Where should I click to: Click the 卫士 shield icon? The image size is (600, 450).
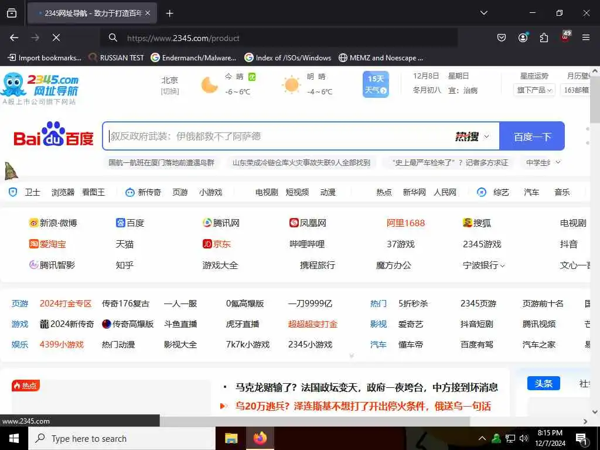coord(13,192)
